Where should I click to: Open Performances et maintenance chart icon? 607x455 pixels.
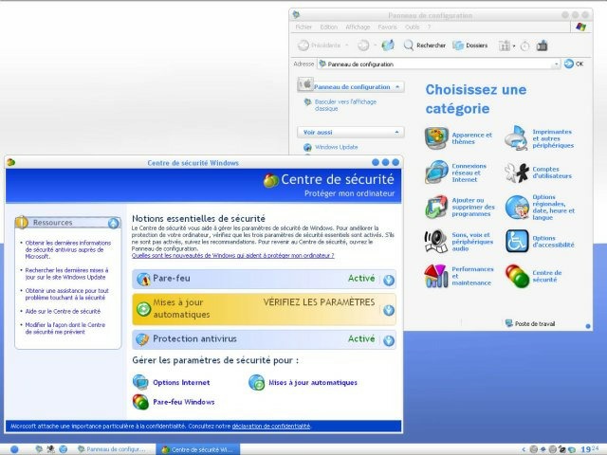[x=436, y=276]
